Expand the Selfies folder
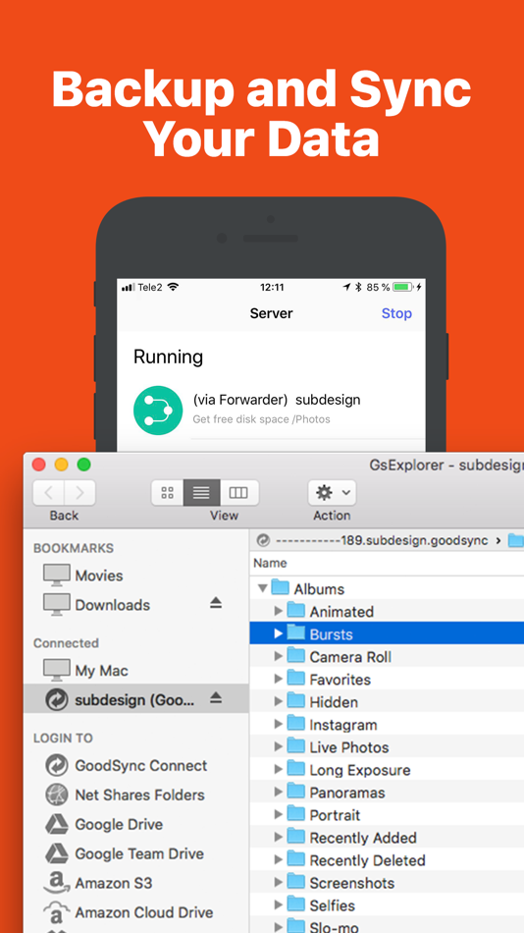The width and height of the screenshot is (524, 933). (278, 906)
